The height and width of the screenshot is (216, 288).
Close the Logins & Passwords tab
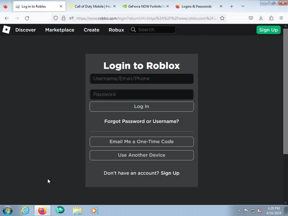click(x=221, y=6)
